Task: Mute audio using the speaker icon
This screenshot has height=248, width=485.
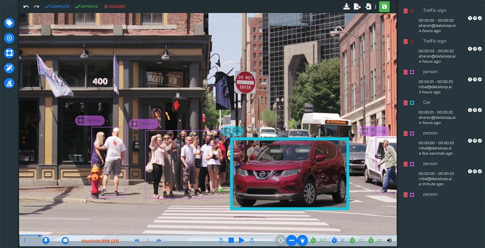Action: (x=389, y=240)
